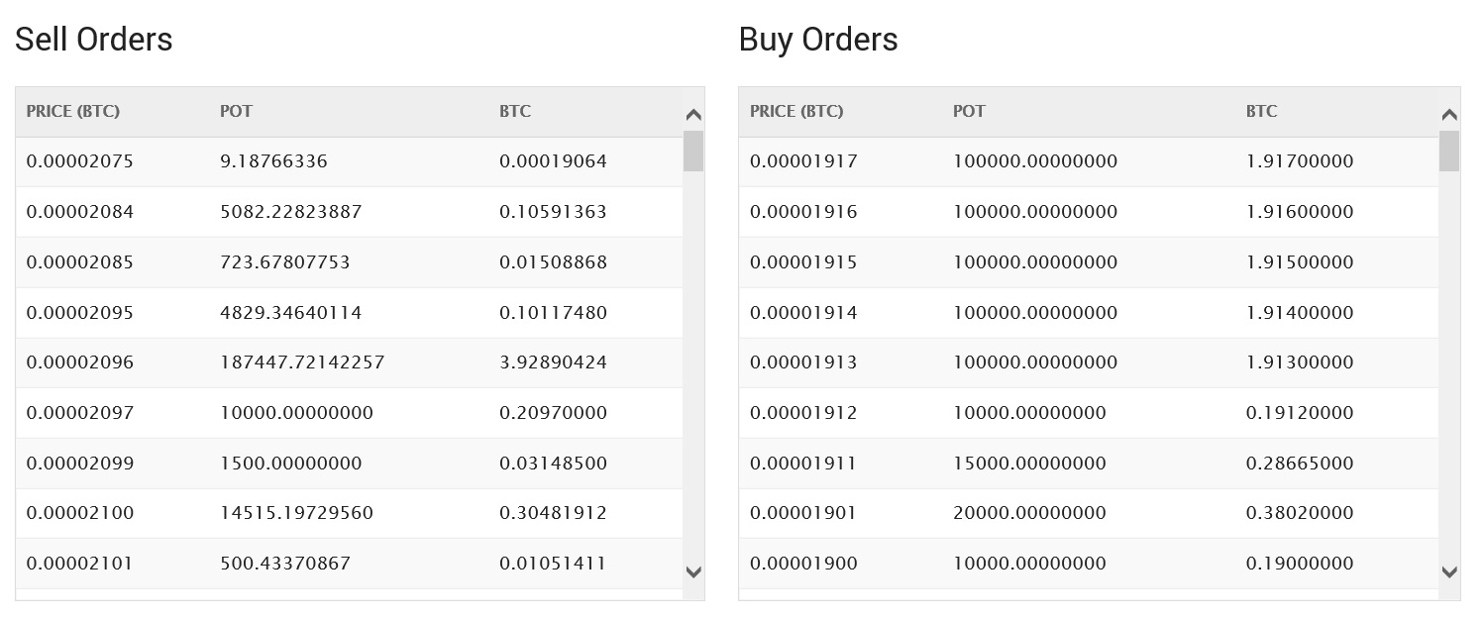Click BTC column header in Buy Orders
Screen dimensions: 1483x621
click(x=1261, y=111)
